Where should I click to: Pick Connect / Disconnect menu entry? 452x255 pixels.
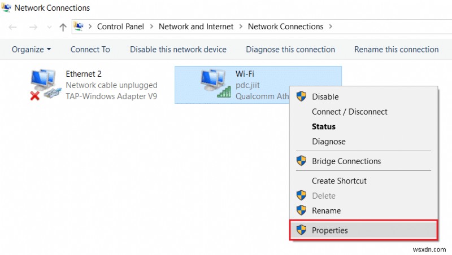(349, 112)
